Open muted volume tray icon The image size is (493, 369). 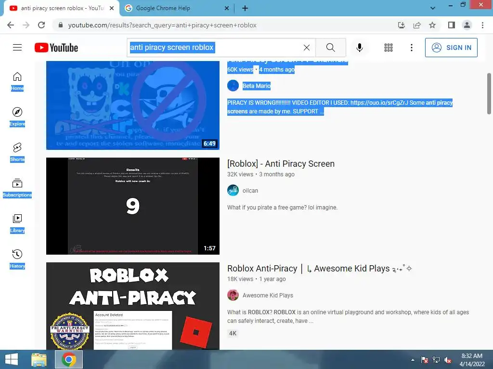tap(447, 360)
